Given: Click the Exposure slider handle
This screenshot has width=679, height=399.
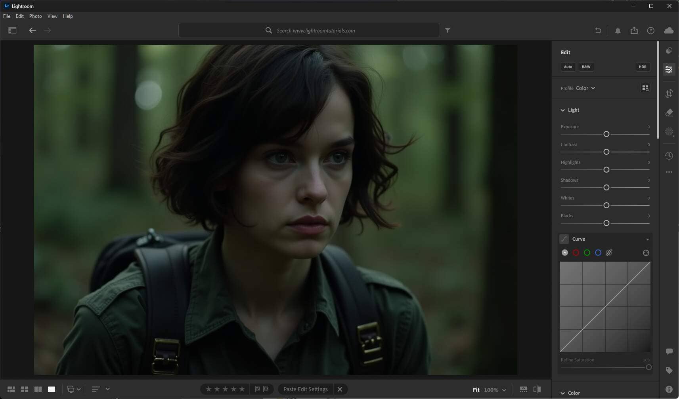Looking at the screenshot, I should click(x=606, y=134).
